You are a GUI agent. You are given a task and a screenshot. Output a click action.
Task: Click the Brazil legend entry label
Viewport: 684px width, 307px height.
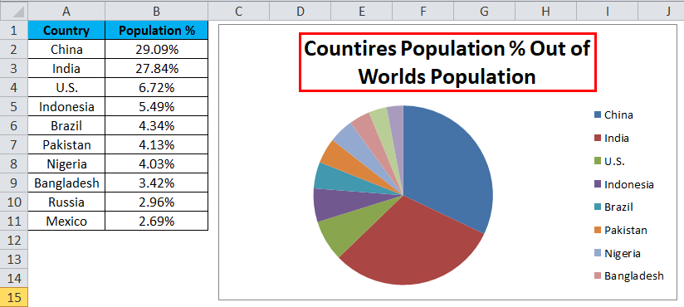(x=618, y=207)
